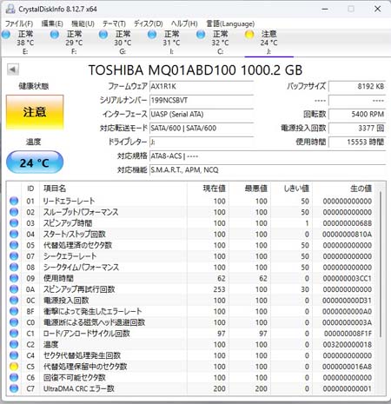The width and height of the screenshot is (391, 404).
Task: Click the buffer size value 8192 KB
Action: (x=357, y=86)
